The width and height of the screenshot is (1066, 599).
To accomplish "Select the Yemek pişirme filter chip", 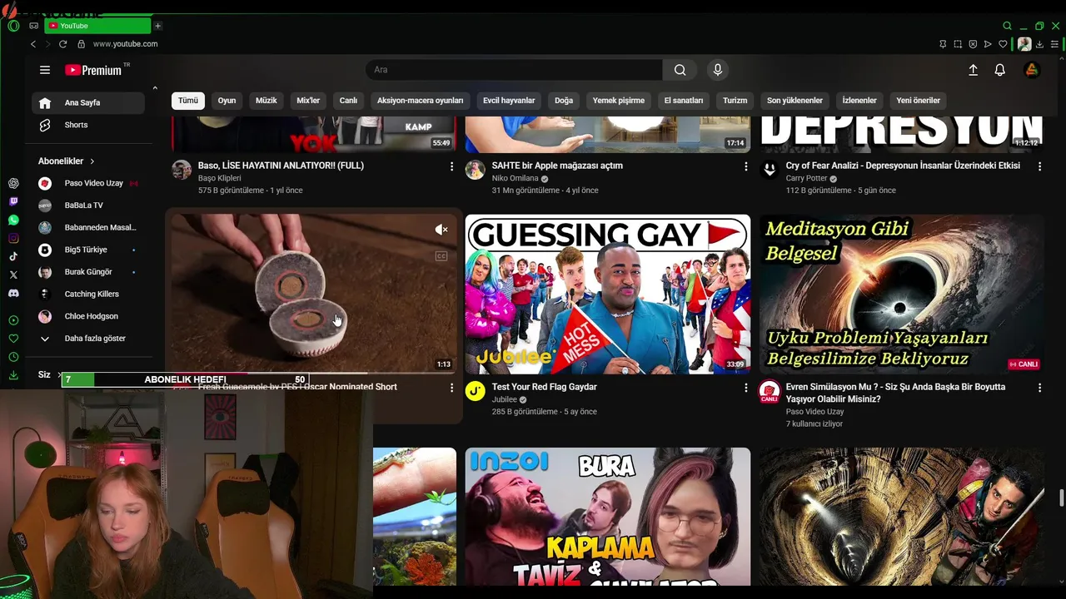I will (x=619, y=101).
